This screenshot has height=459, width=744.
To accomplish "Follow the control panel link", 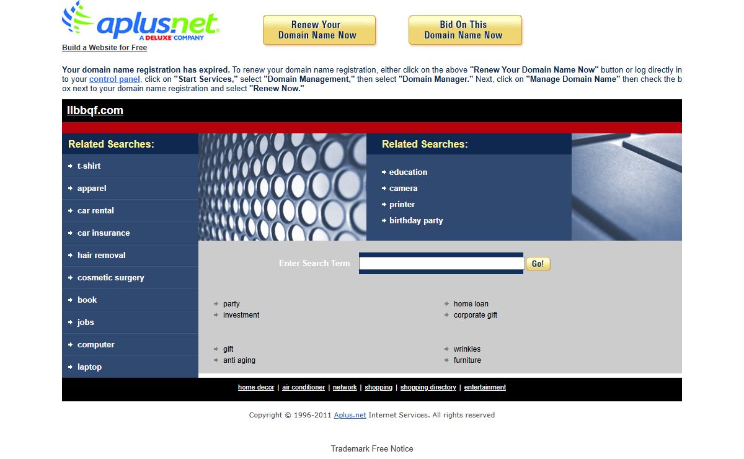I will [x=114, y=79].
